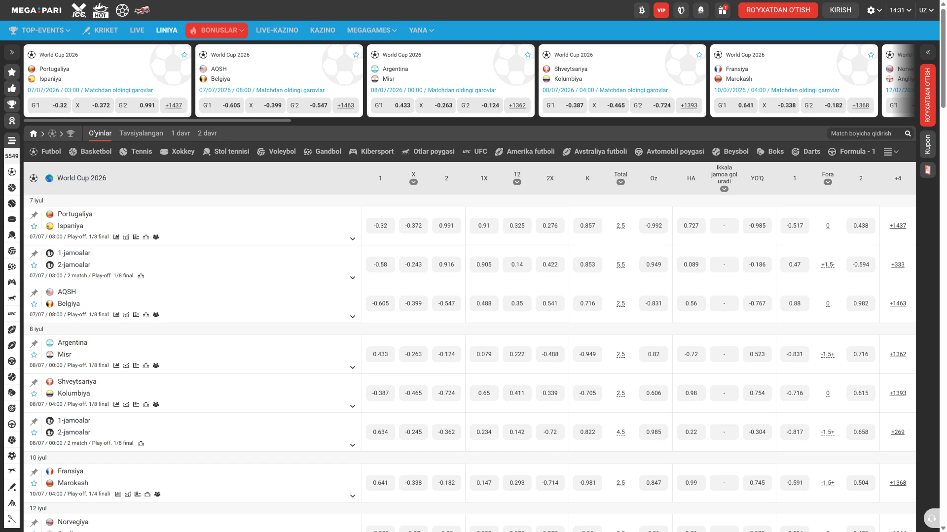Open sidebar trophy icon
The height and width of the screenshot is (532, 947).
click(x=12, y=104)
